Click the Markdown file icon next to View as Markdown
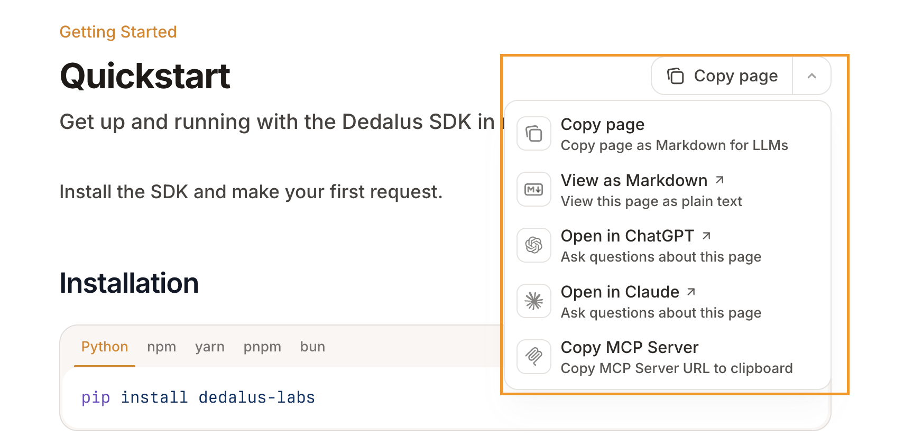Image resolution: width=904 pixels, height=446 pixels. coord(533,189)
